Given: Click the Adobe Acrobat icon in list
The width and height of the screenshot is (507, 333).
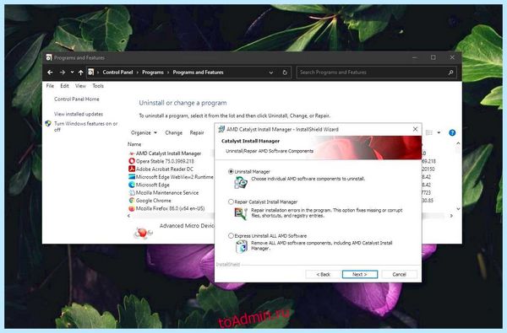Looking at the screenshot, I should coord(132,169).
